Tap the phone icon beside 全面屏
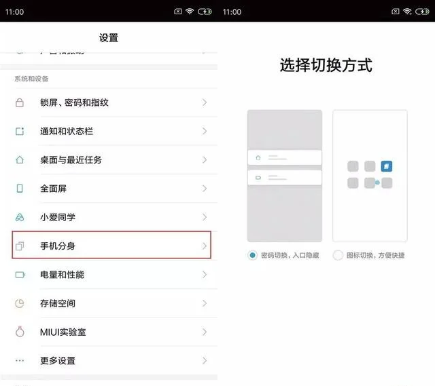 tap(20, 189)
